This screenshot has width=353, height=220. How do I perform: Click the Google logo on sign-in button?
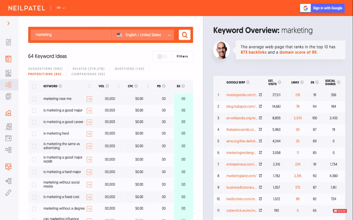click(x=306, y=8)
